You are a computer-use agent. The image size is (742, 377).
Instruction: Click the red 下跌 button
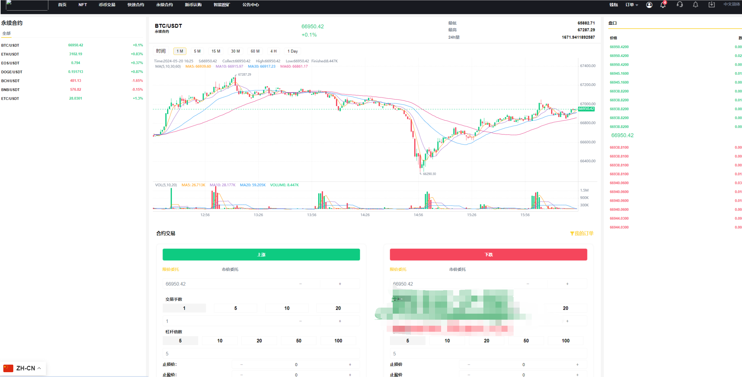(488, 255)
